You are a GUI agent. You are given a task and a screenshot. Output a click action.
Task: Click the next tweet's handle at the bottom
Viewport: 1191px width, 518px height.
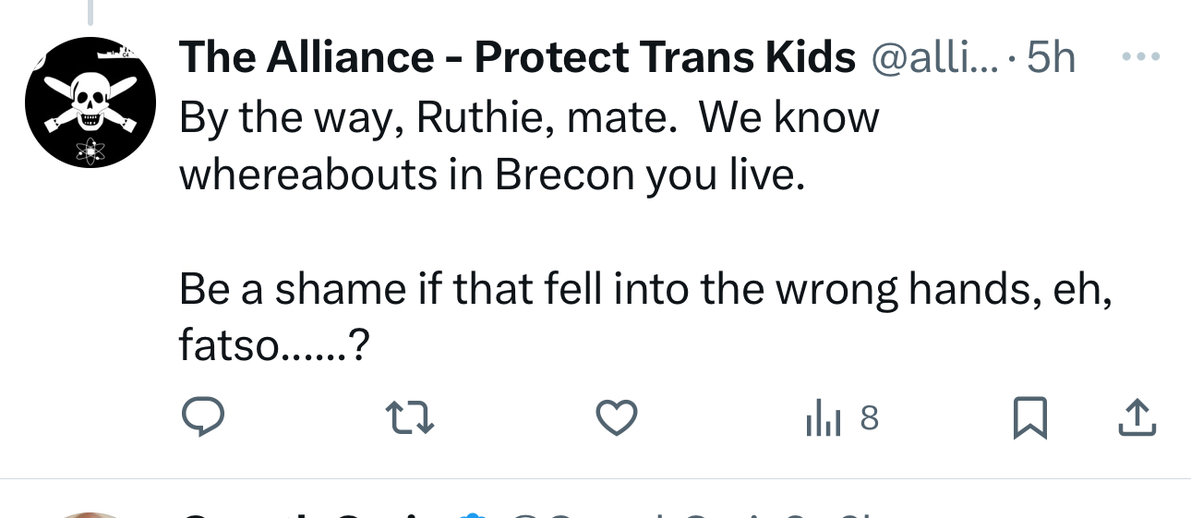pos(646,513)
